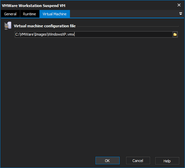185x168 pixels.
Task: Switch to the General tab
Action: click(10, 14)
